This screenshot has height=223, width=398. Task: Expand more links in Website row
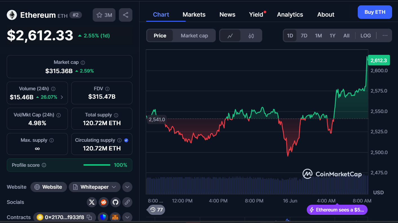(127, 187)
